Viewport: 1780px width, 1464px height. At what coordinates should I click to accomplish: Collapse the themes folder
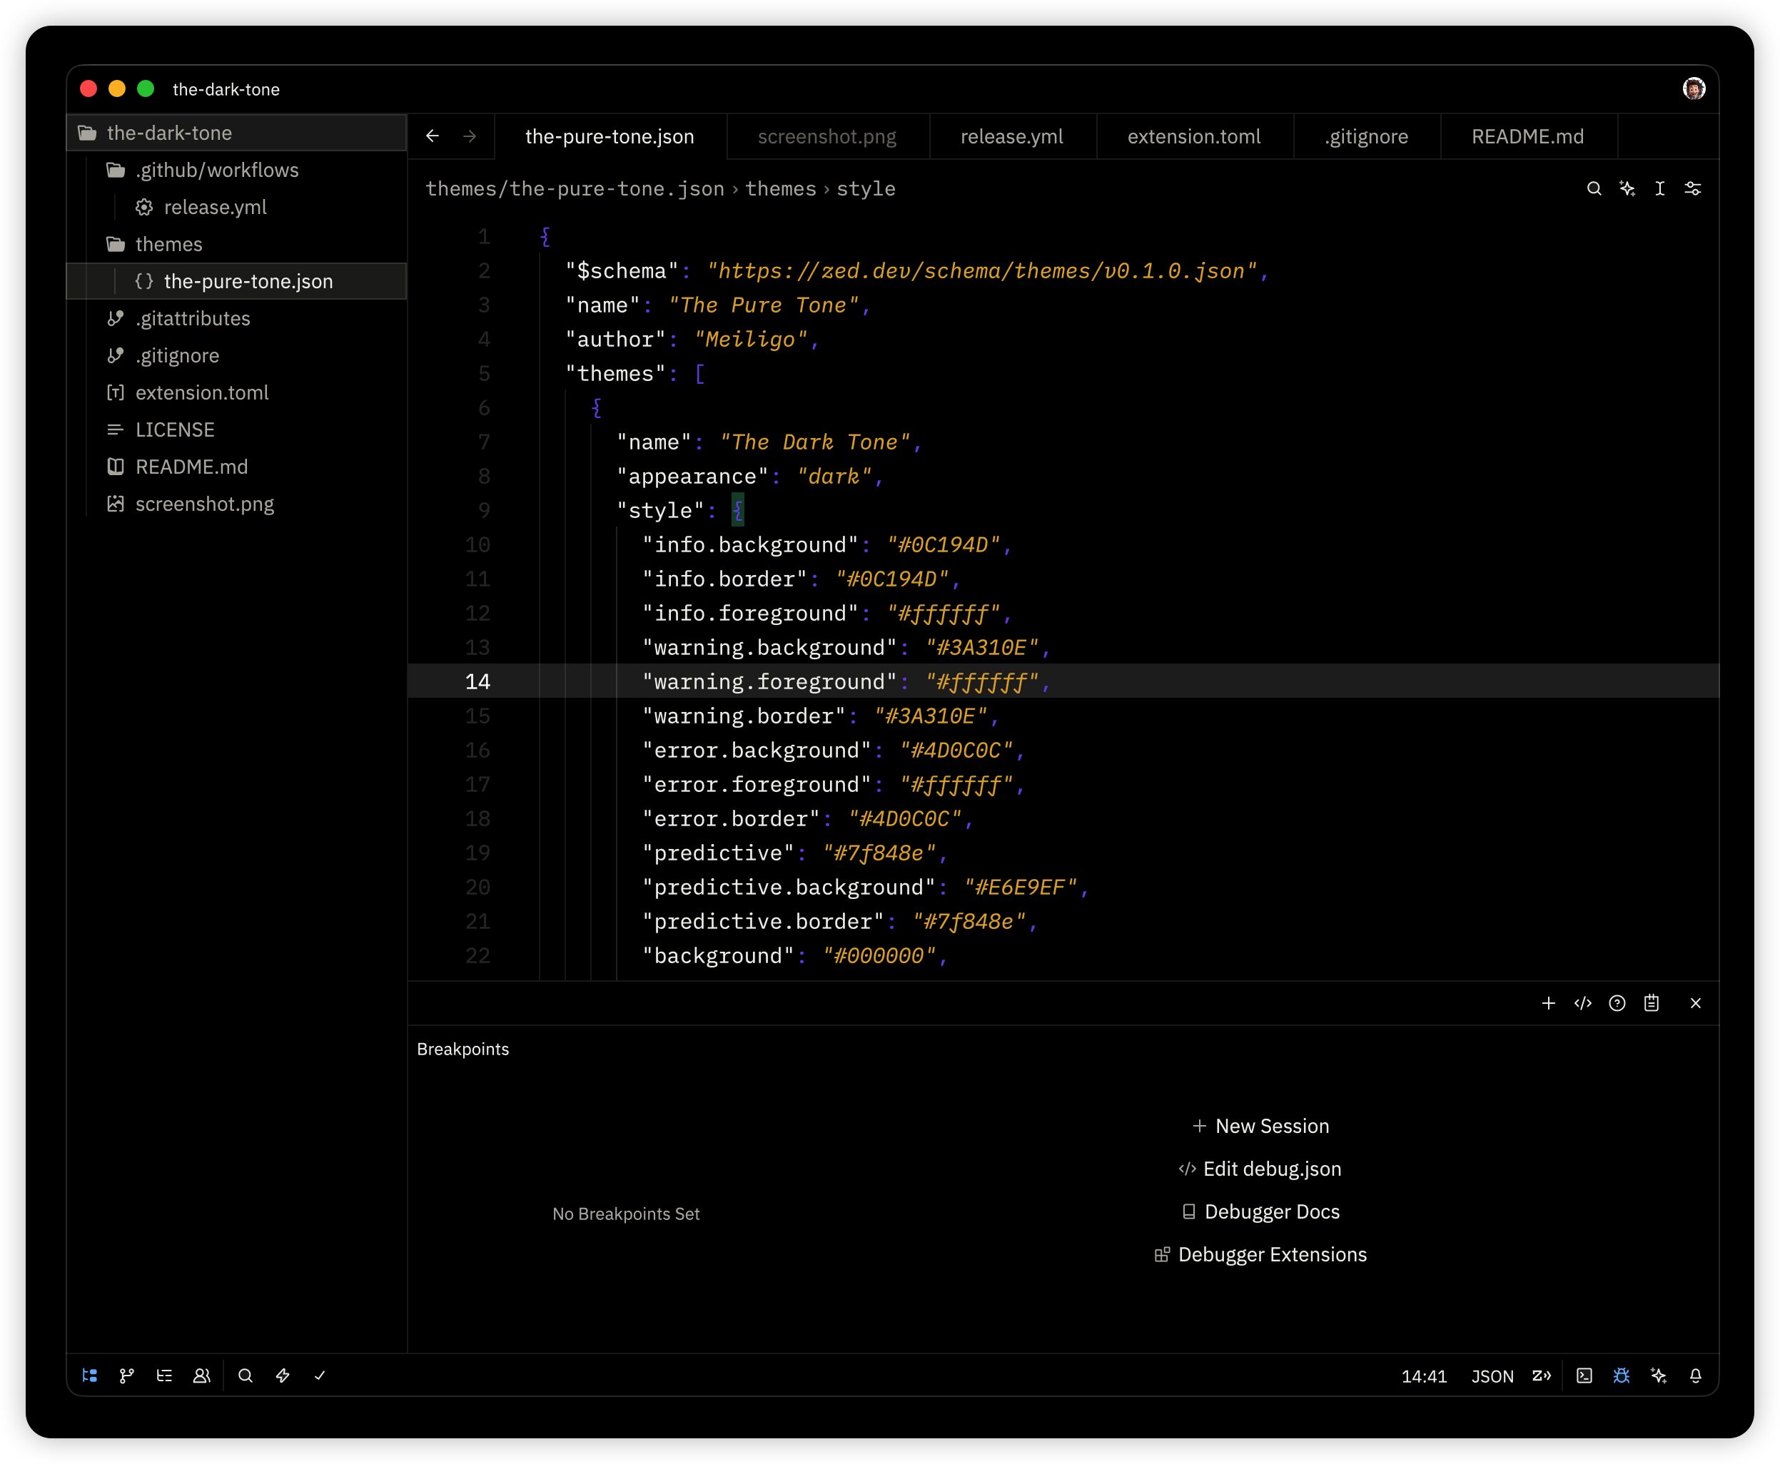(236, 244)
